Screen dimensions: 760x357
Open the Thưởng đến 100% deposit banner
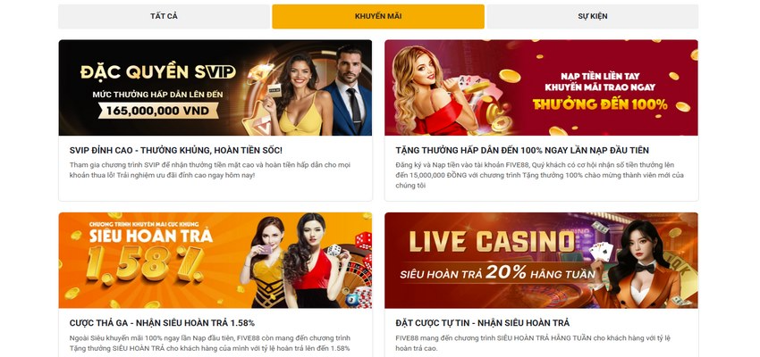pos(542,87)
